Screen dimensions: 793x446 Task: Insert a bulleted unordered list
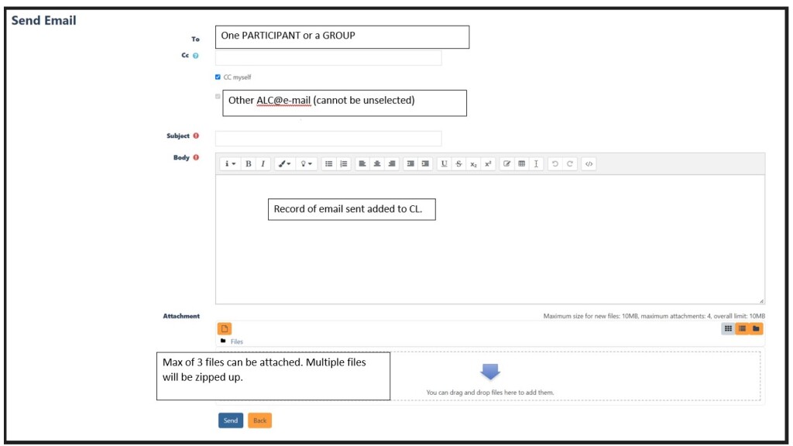click(328, 164)
